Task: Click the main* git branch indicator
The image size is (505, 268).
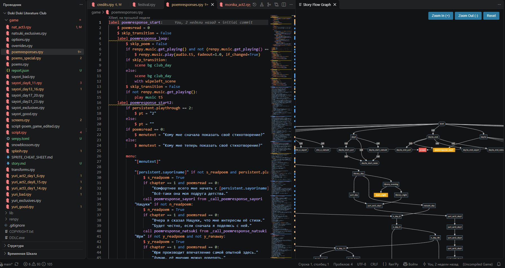Action: (x=7, y=264)
